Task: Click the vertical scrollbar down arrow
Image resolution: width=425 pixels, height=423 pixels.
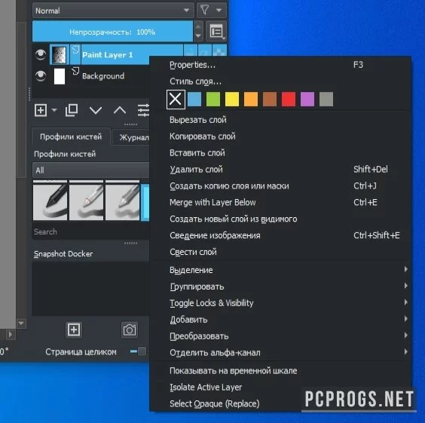Action: (x=21, y=323)
